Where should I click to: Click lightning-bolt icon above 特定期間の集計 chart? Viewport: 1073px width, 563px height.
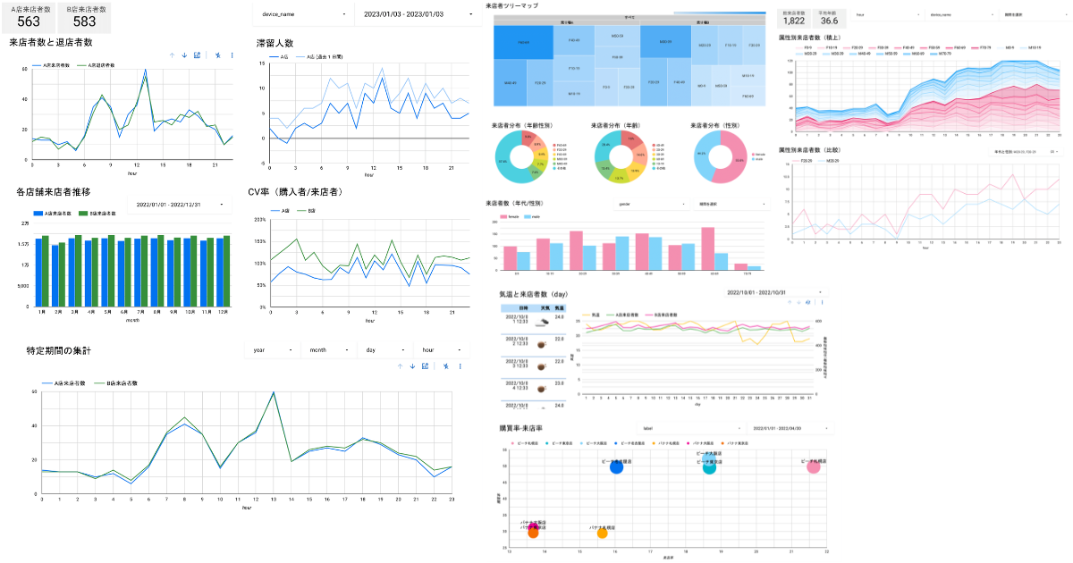click(444, 366)
